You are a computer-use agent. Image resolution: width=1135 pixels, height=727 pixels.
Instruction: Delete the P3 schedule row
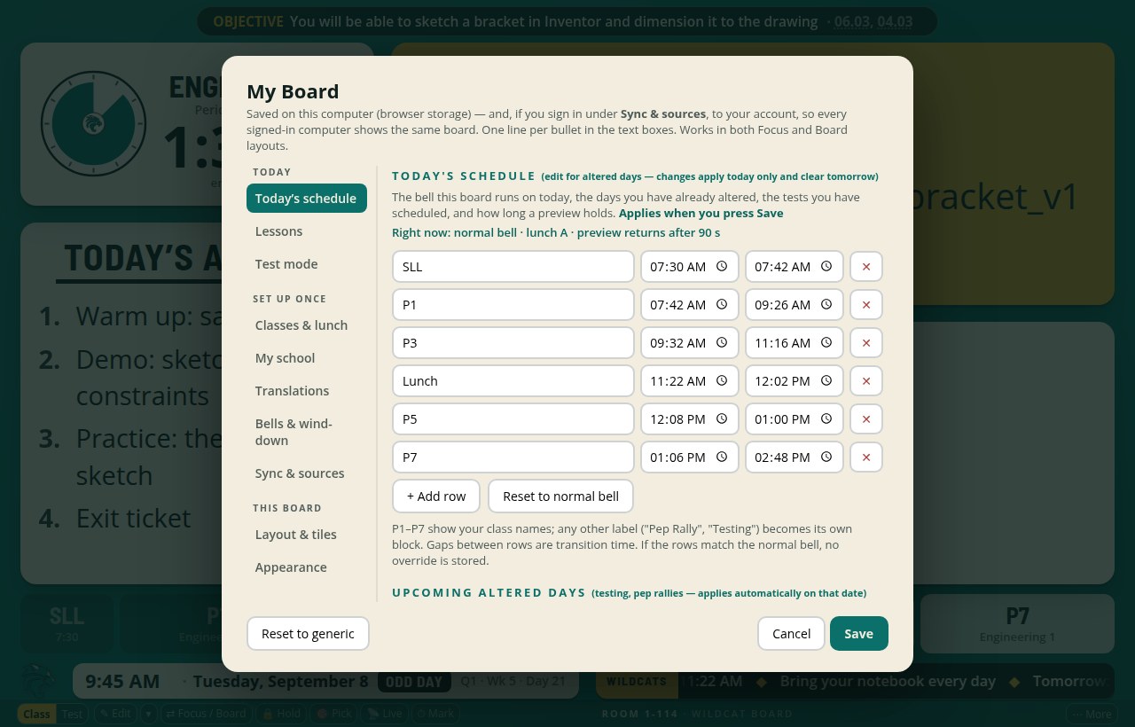coord(866,342)
